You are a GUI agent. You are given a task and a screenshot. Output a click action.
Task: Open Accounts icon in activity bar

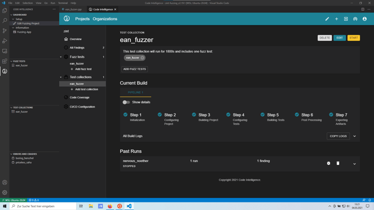[x=4, y=182]
